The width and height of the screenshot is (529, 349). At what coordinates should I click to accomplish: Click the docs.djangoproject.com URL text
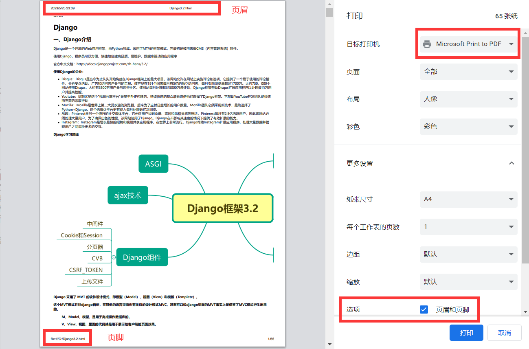pyautogui.click(x=112, y=64)
